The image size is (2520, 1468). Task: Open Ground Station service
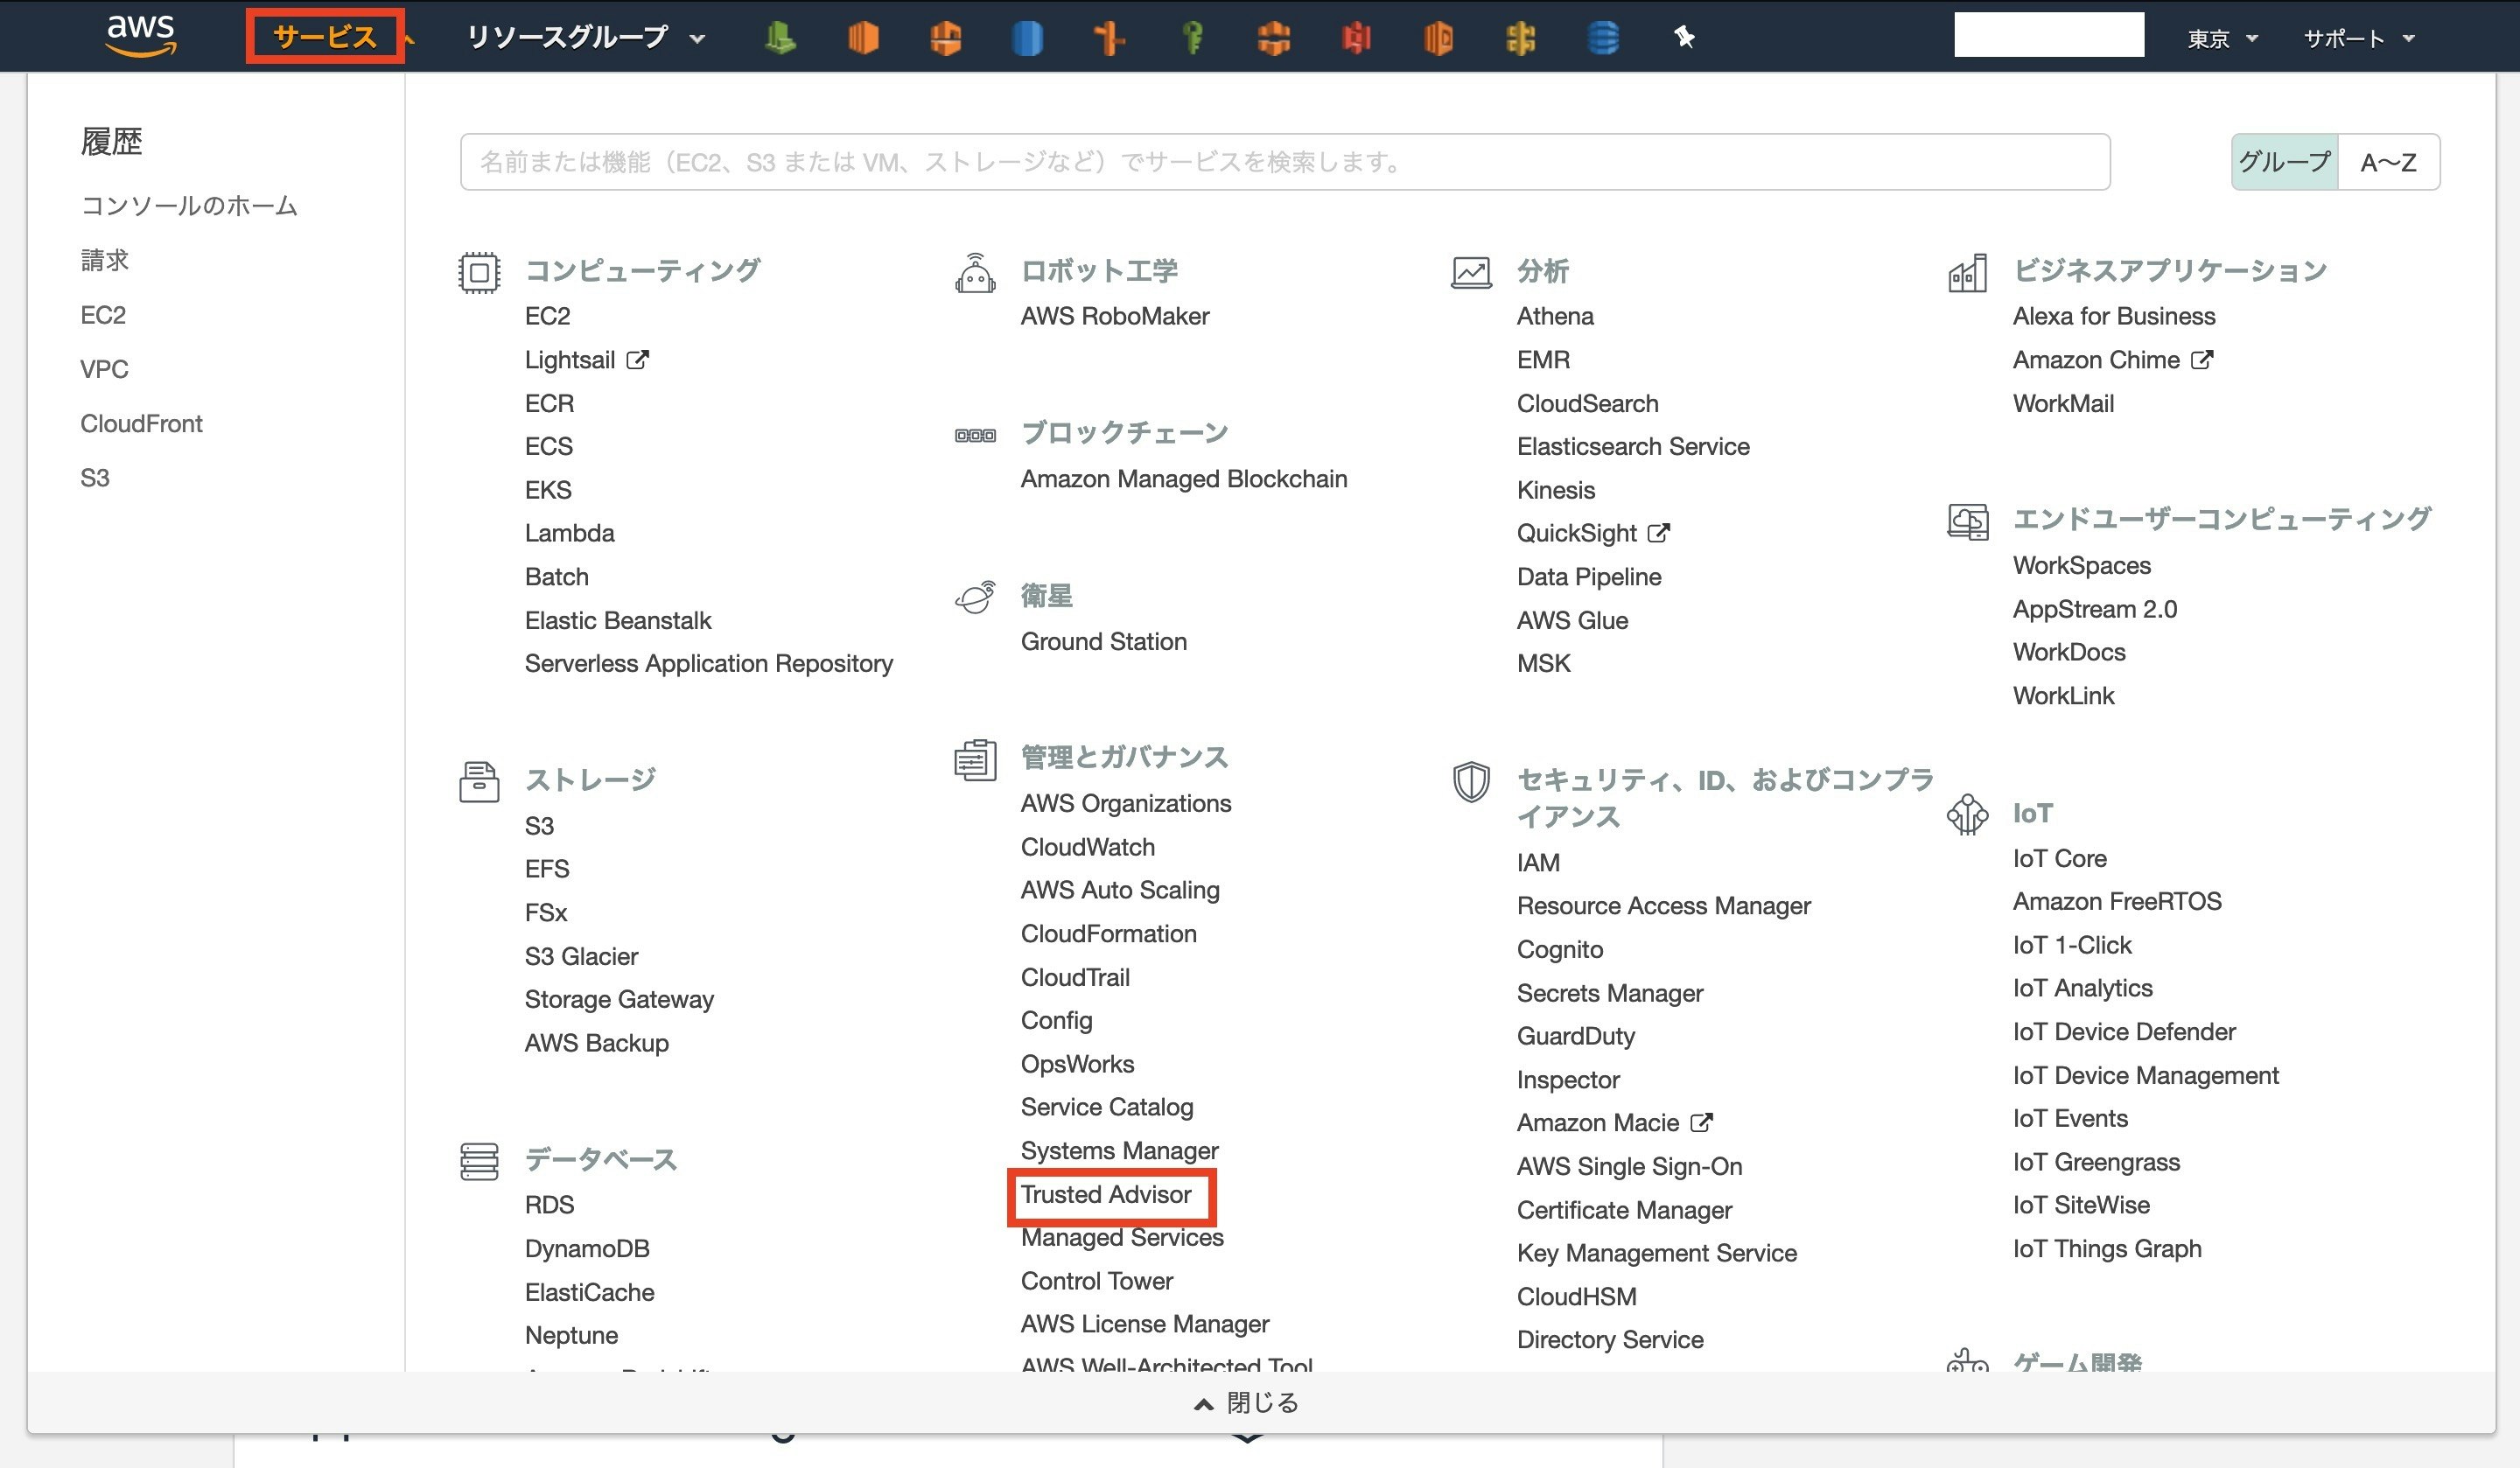(1103, 641)
